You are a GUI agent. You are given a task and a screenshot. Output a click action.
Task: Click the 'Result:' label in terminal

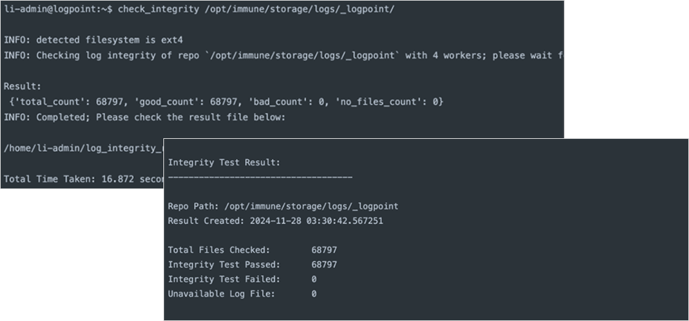pos(22,87)
